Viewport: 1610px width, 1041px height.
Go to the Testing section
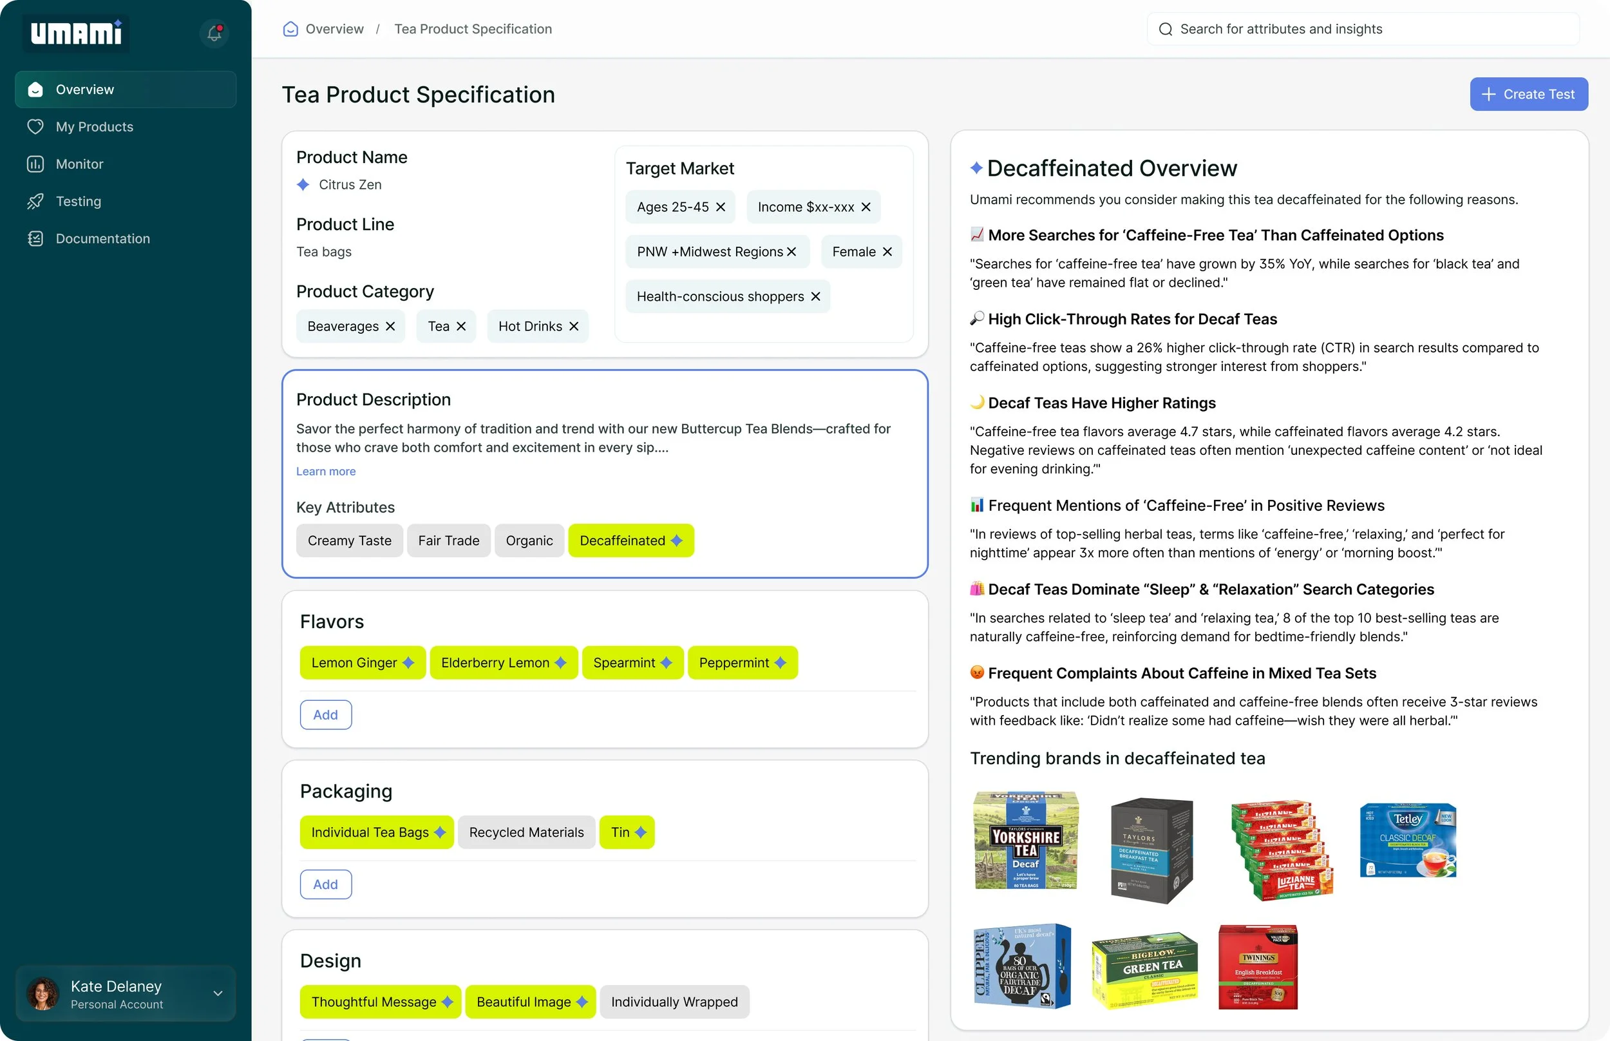click(79, 201)
